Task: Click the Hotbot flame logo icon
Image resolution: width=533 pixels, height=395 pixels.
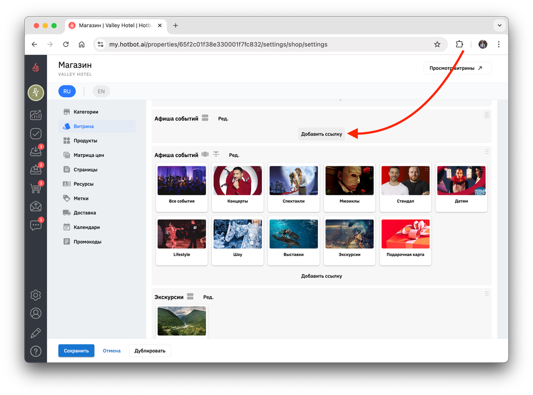Action: coord(36,67)
